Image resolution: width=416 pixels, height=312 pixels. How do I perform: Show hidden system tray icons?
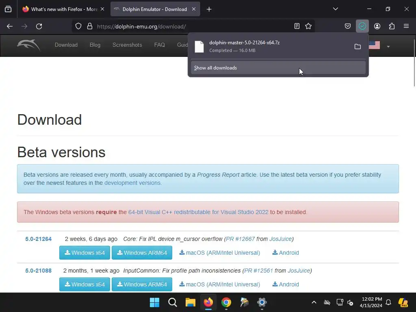[x=314, y=302]
